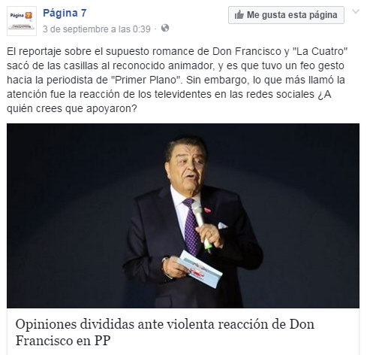Image resolution: width=367 pixels, height=355 pixels.
Task: Click the public globe privacy icon
Action: pos(165,28)
